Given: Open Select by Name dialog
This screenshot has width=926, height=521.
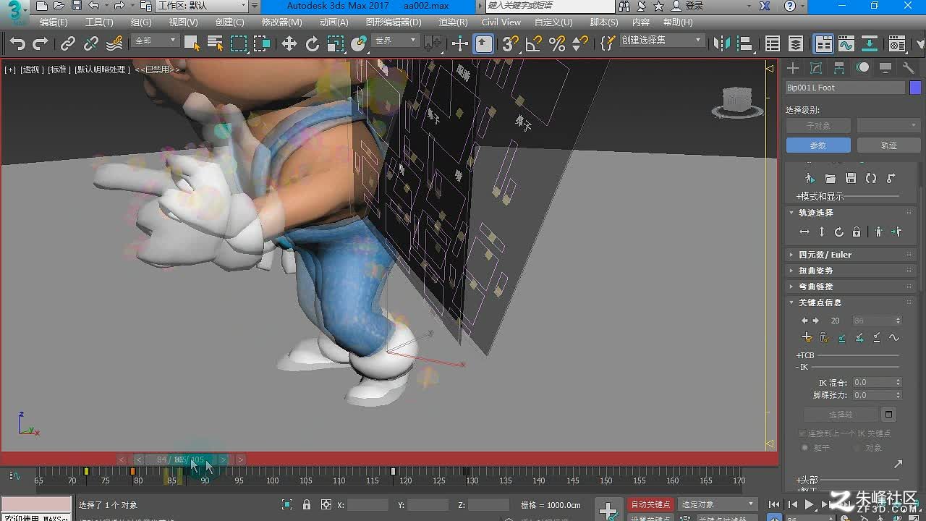Looking at the screenshot, I should pos(215,44).
